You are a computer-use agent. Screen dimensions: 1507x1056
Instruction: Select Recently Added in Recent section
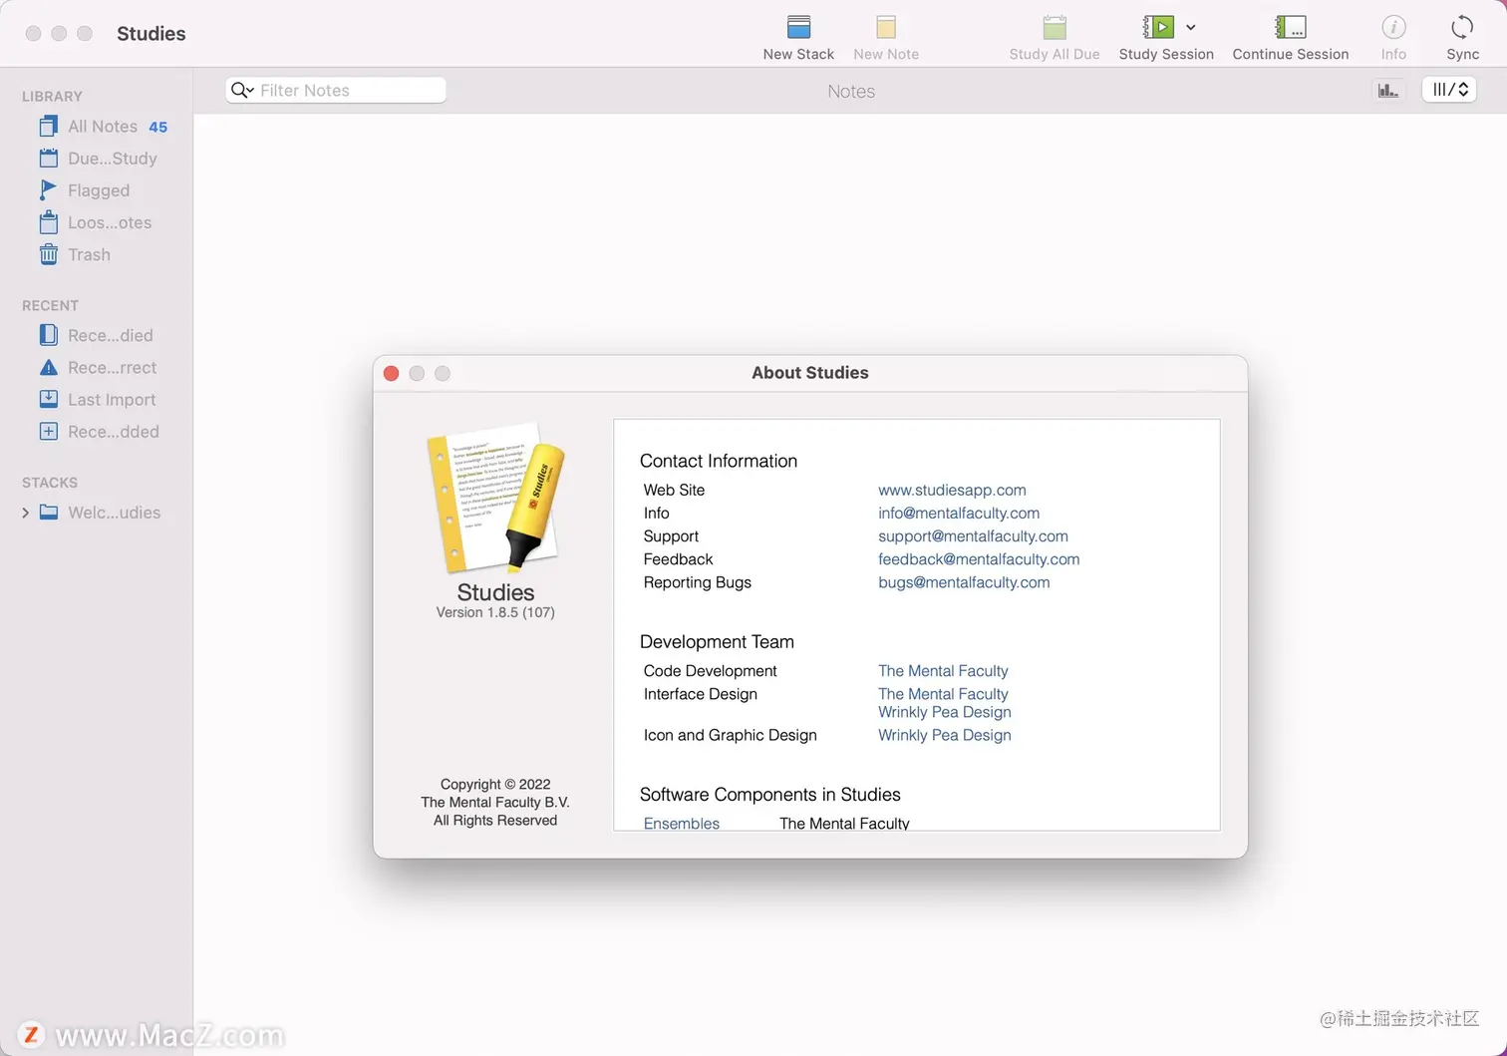[97, 431]
